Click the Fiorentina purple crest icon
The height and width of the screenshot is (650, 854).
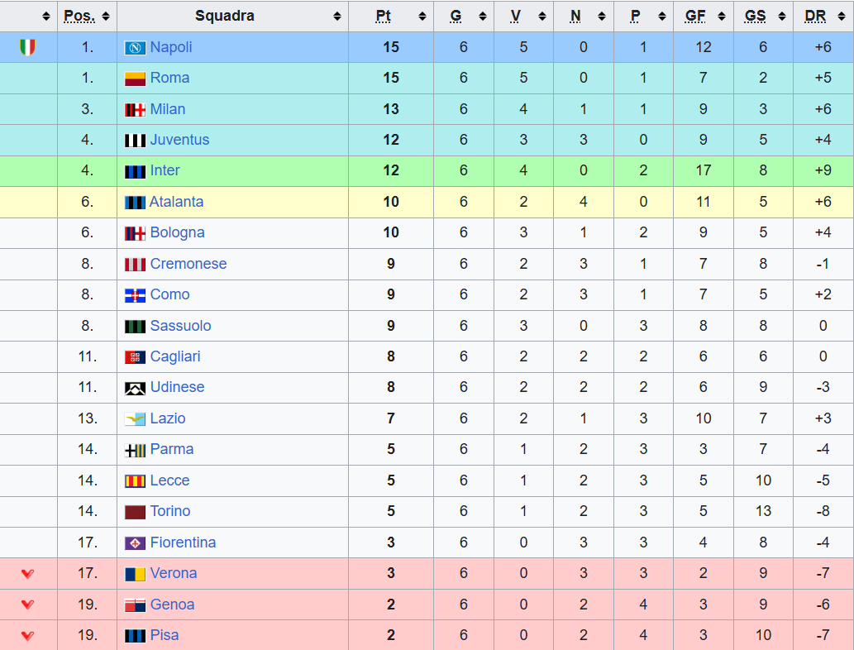pos(135,543)
